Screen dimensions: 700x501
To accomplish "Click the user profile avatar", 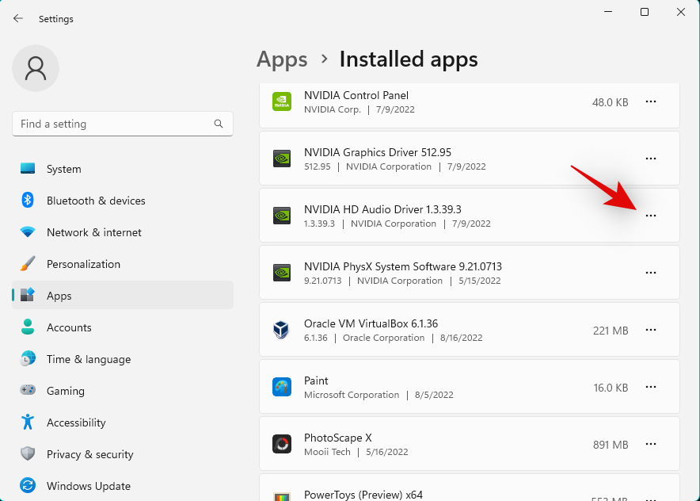I will coord(36,68).
